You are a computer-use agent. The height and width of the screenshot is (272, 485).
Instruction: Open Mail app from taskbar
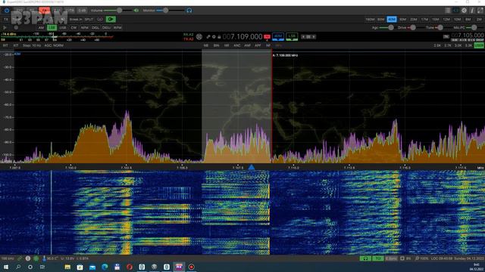coord(92,267)
